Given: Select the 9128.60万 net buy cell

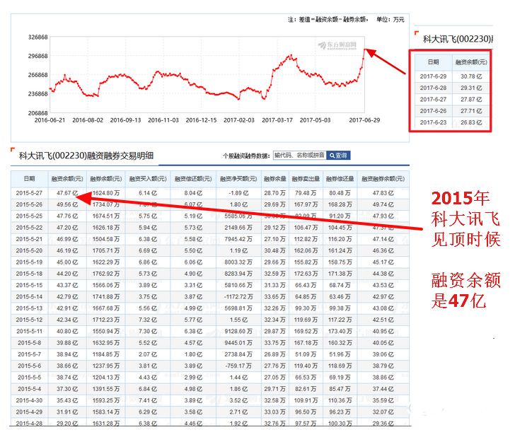Looking at the screenshot, I should 238,331.
